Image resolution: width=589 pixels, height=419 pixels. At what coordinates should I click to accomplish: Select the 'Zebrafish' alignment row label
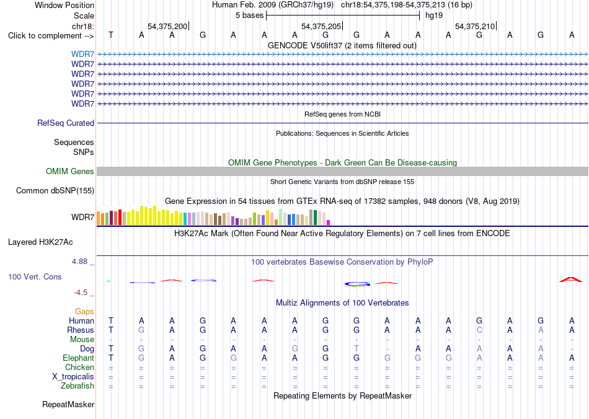[x=77, y=386]
